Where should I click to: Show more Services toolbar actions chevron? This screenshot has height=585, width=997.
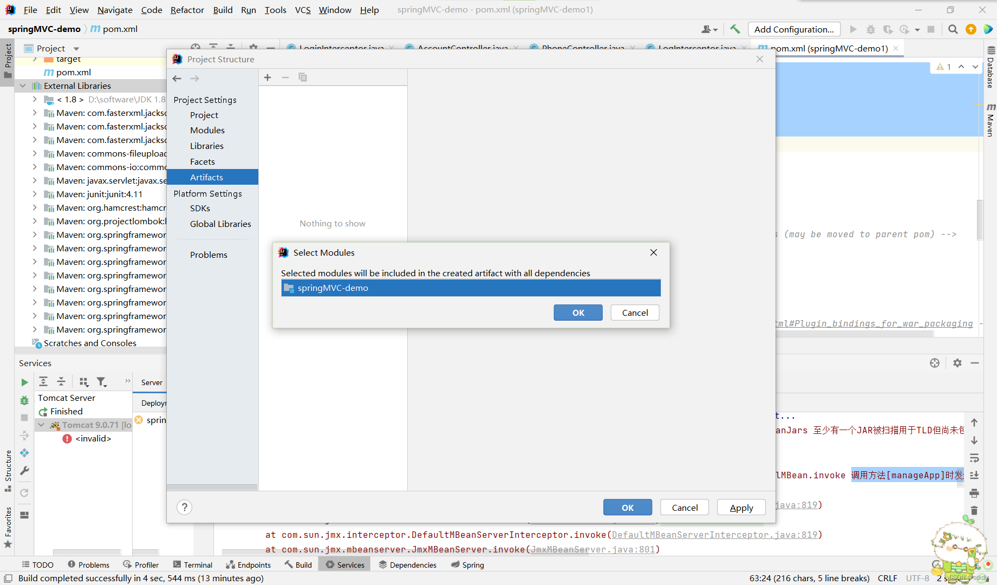[127, 381]
